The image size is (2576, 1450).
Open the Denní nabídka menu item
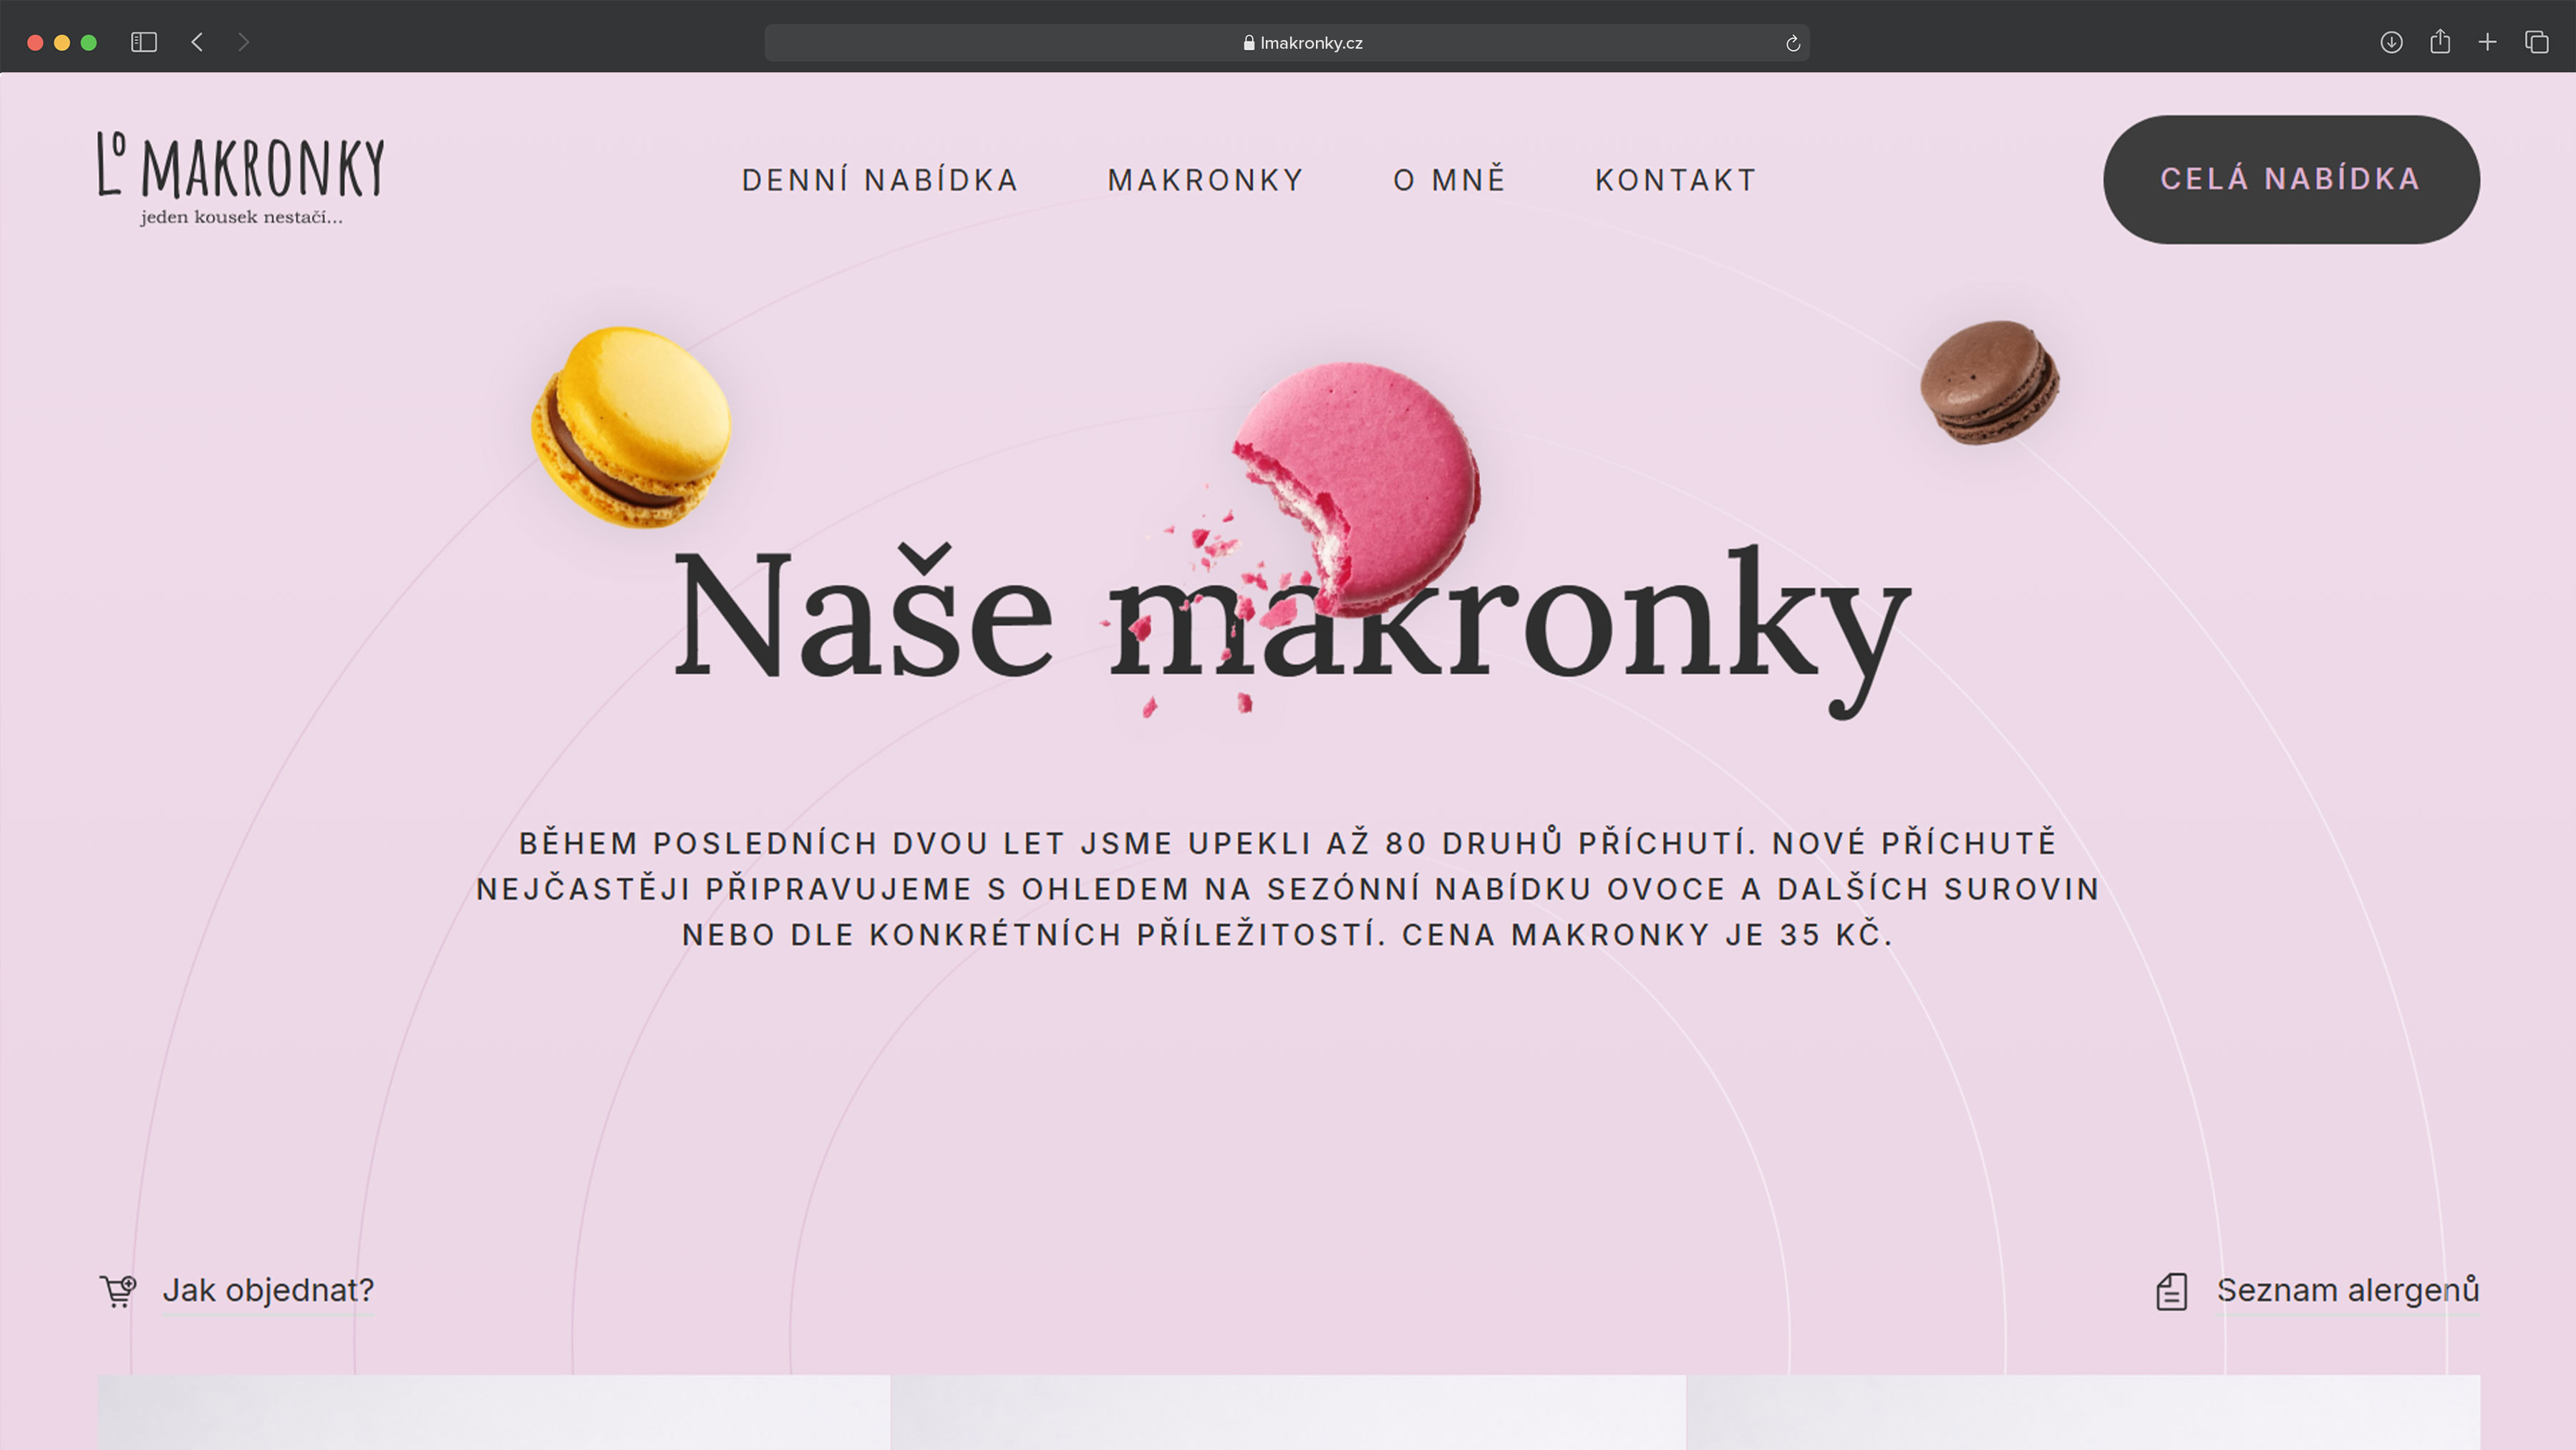pos(880,180)
